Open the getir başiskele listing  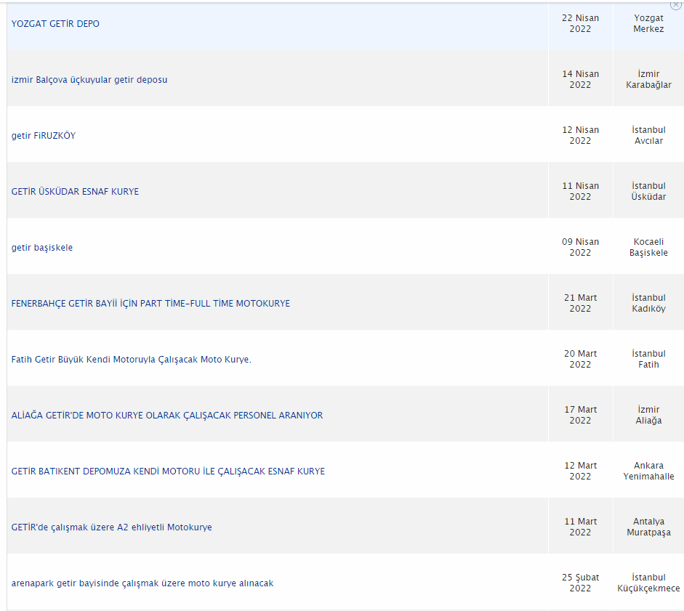point(42,248)
